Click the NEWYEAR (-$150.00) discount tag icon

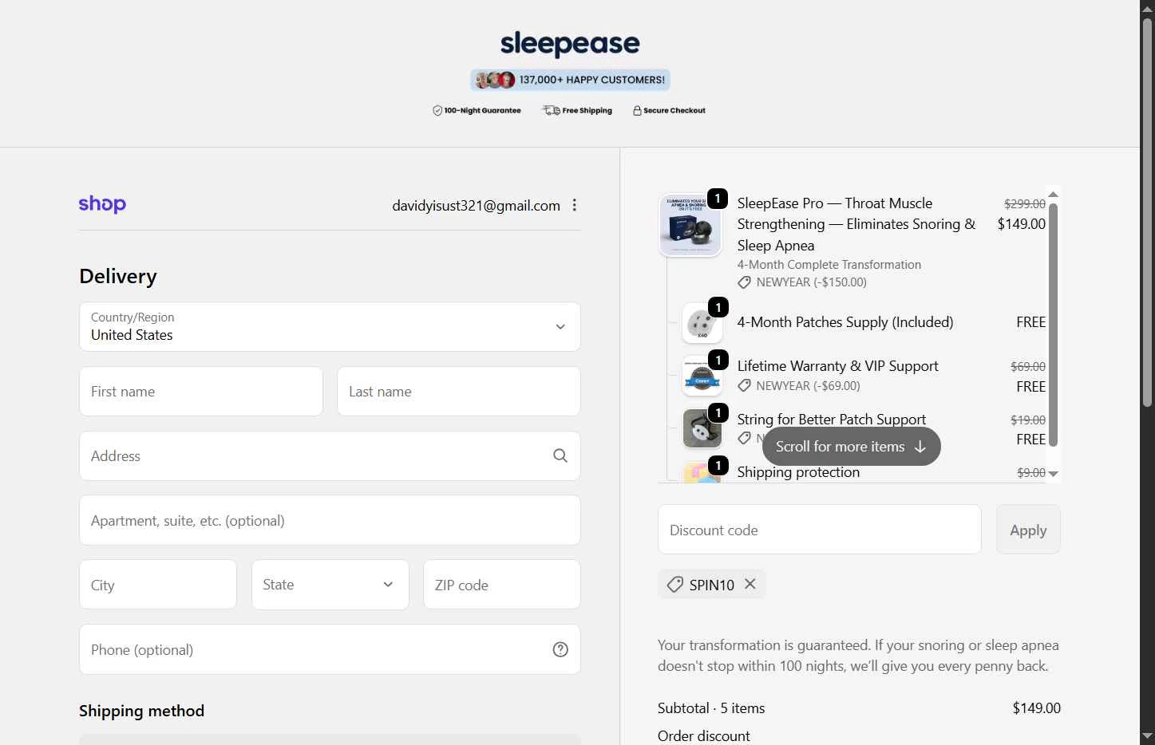744,282
